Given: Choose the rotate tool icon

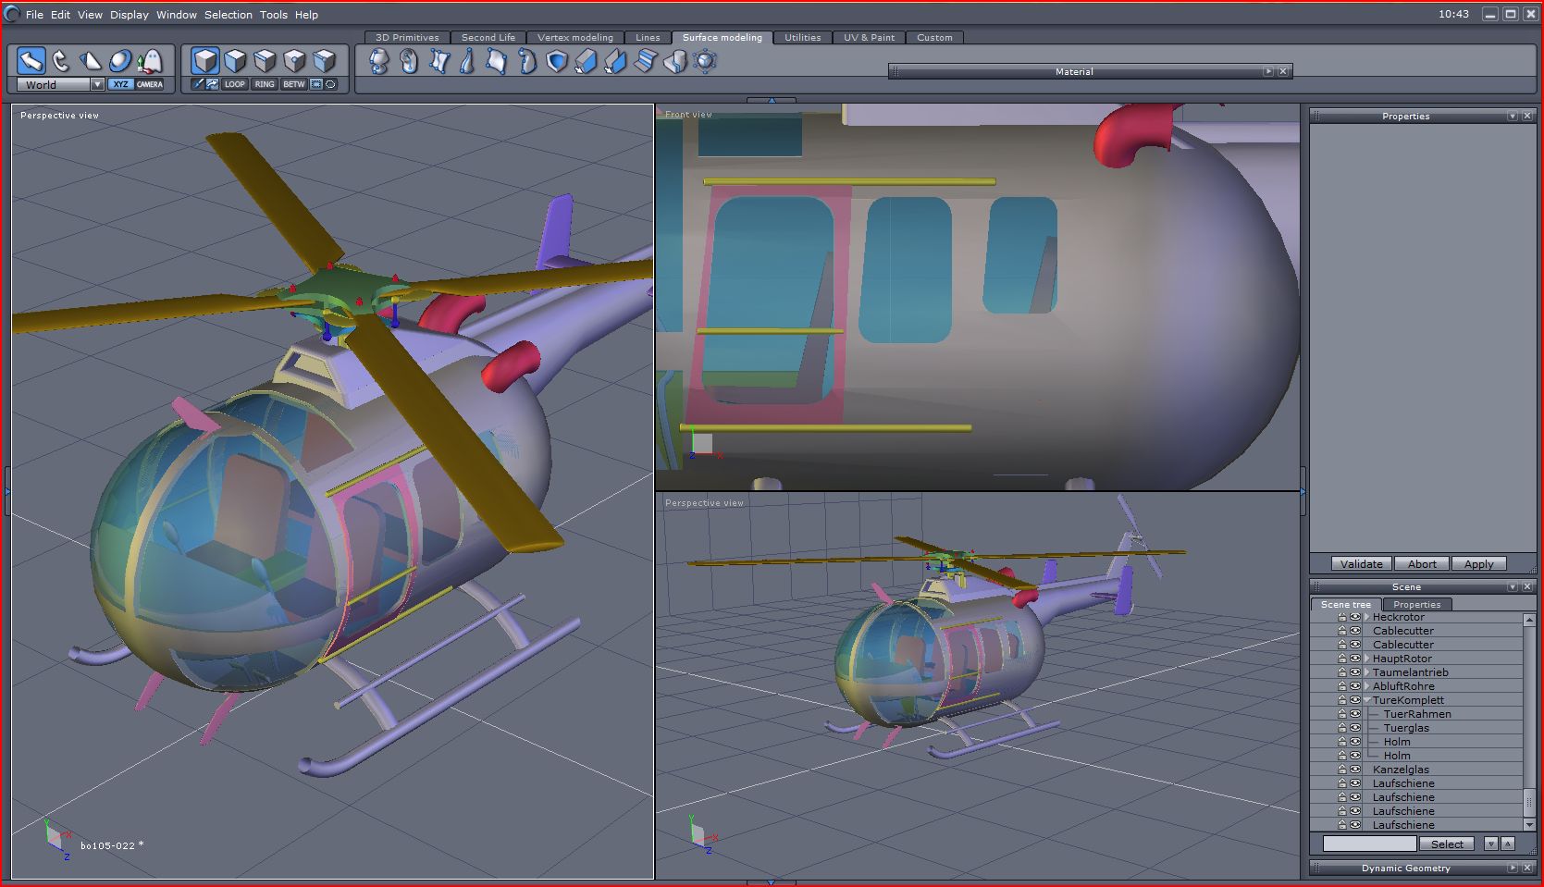Looking at the screenshot, I should click(x=61, y=61).
